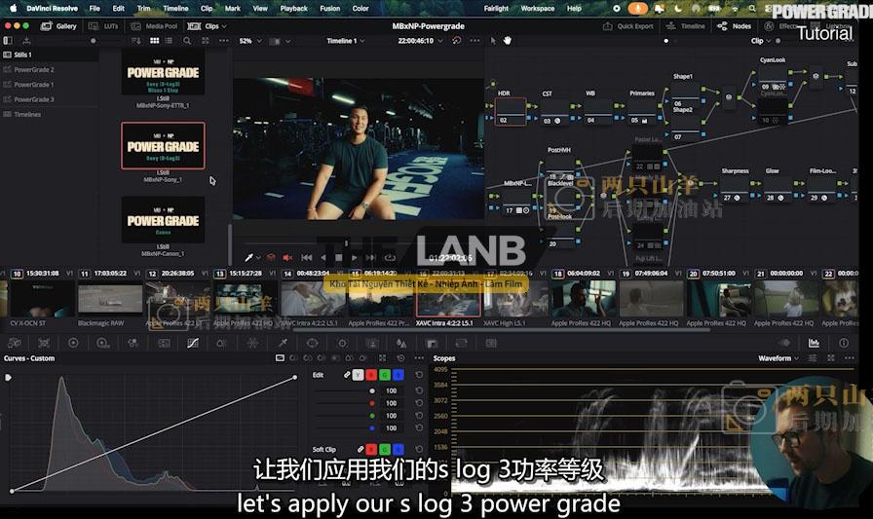The image size is (873, 519).
Task: Open the Waveform scope type dropdown
Action: coord(778,358)
